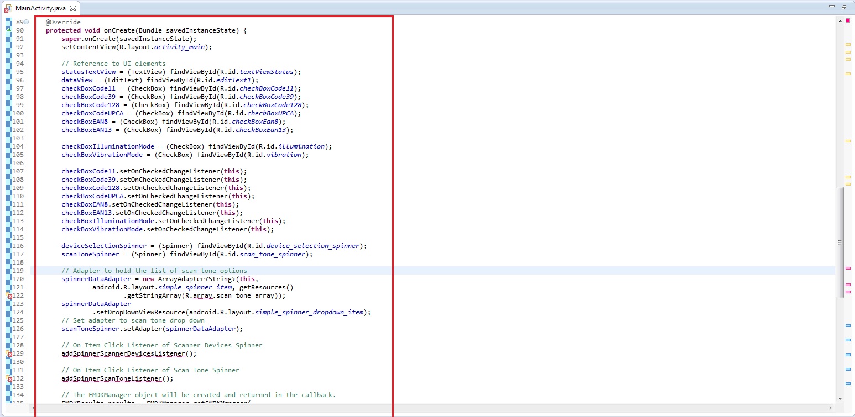Maximize the editor area

pyautogui.click(x=844, y=7)
